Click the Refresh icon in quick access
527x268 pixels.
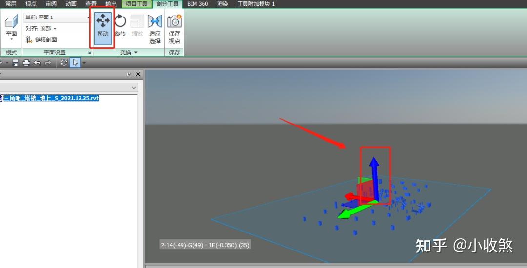(64, 63)
